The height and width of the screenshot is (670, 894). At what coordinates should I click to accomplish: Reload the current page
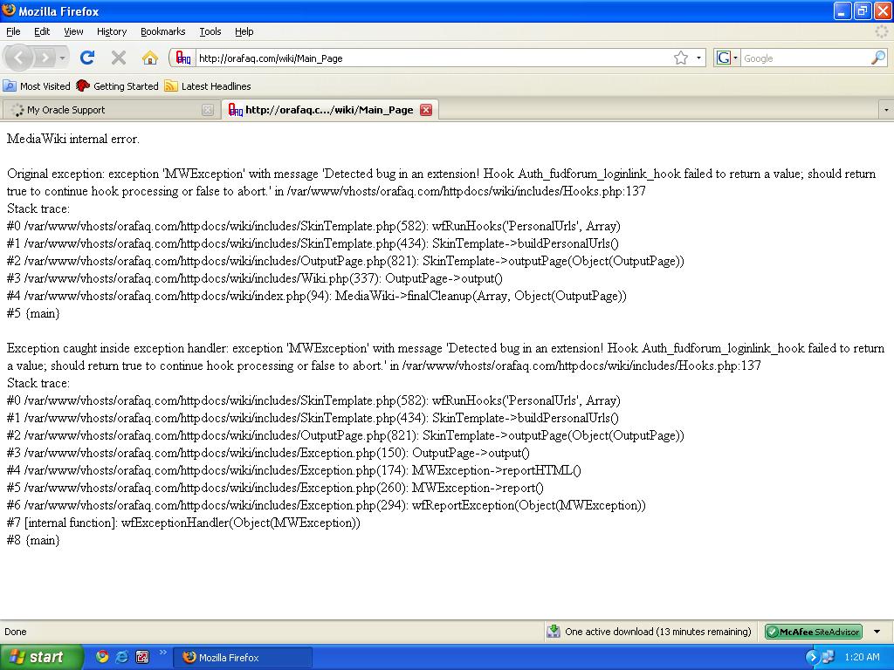(x=87, y=58)
